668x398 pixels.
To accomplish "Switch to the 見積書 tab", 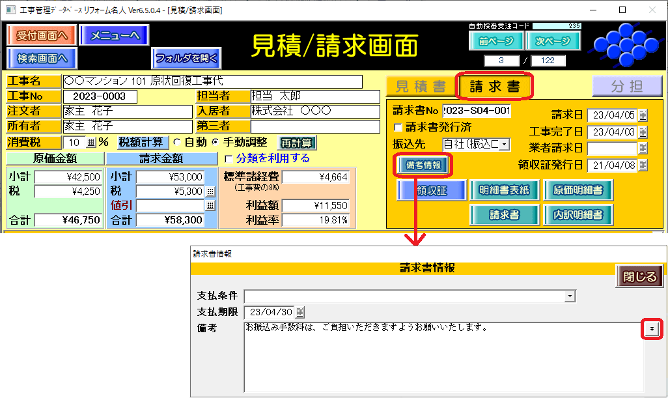I will [421, 87].
